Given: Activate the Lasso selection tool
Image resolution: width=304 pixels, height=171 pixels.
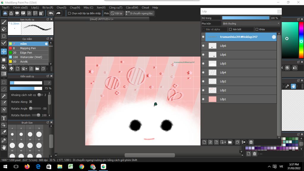Looking at the screenshot, I should [x=4, y=89].
